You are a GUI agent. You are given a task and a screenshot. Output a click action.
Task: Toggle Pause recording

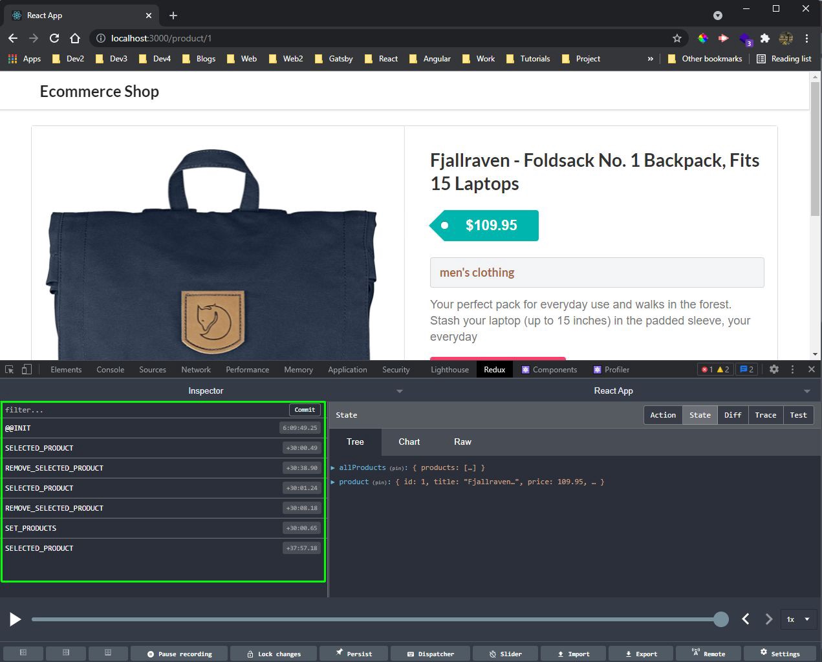(180, 654)
